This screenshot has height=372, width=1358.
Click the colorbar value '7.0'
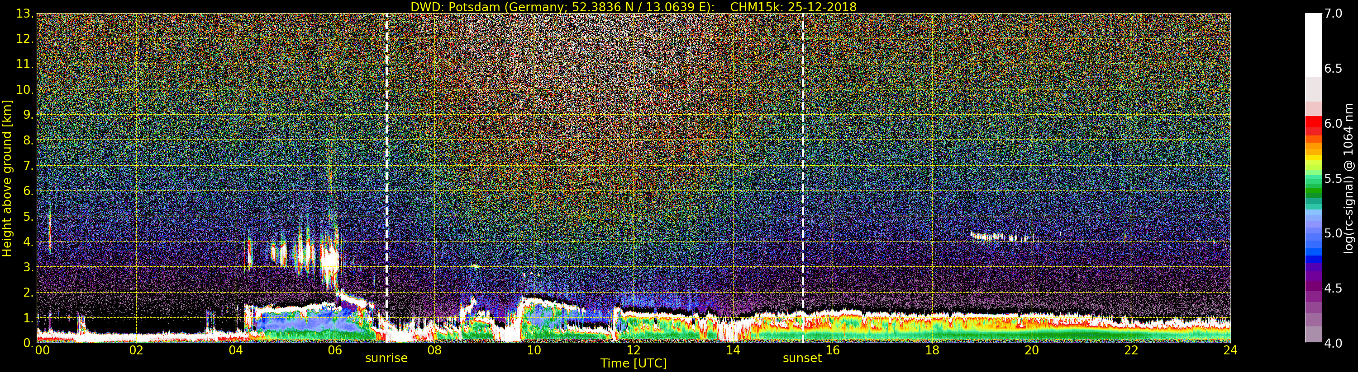click(x=1333, y=14)
